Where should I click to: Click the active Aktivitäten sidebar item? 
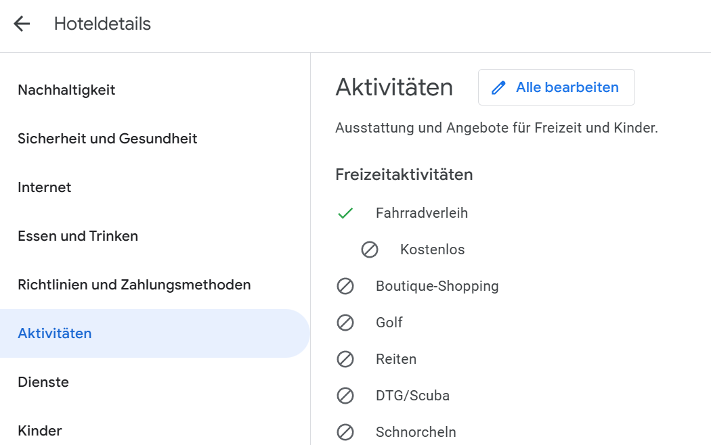(x=55, y=333)
